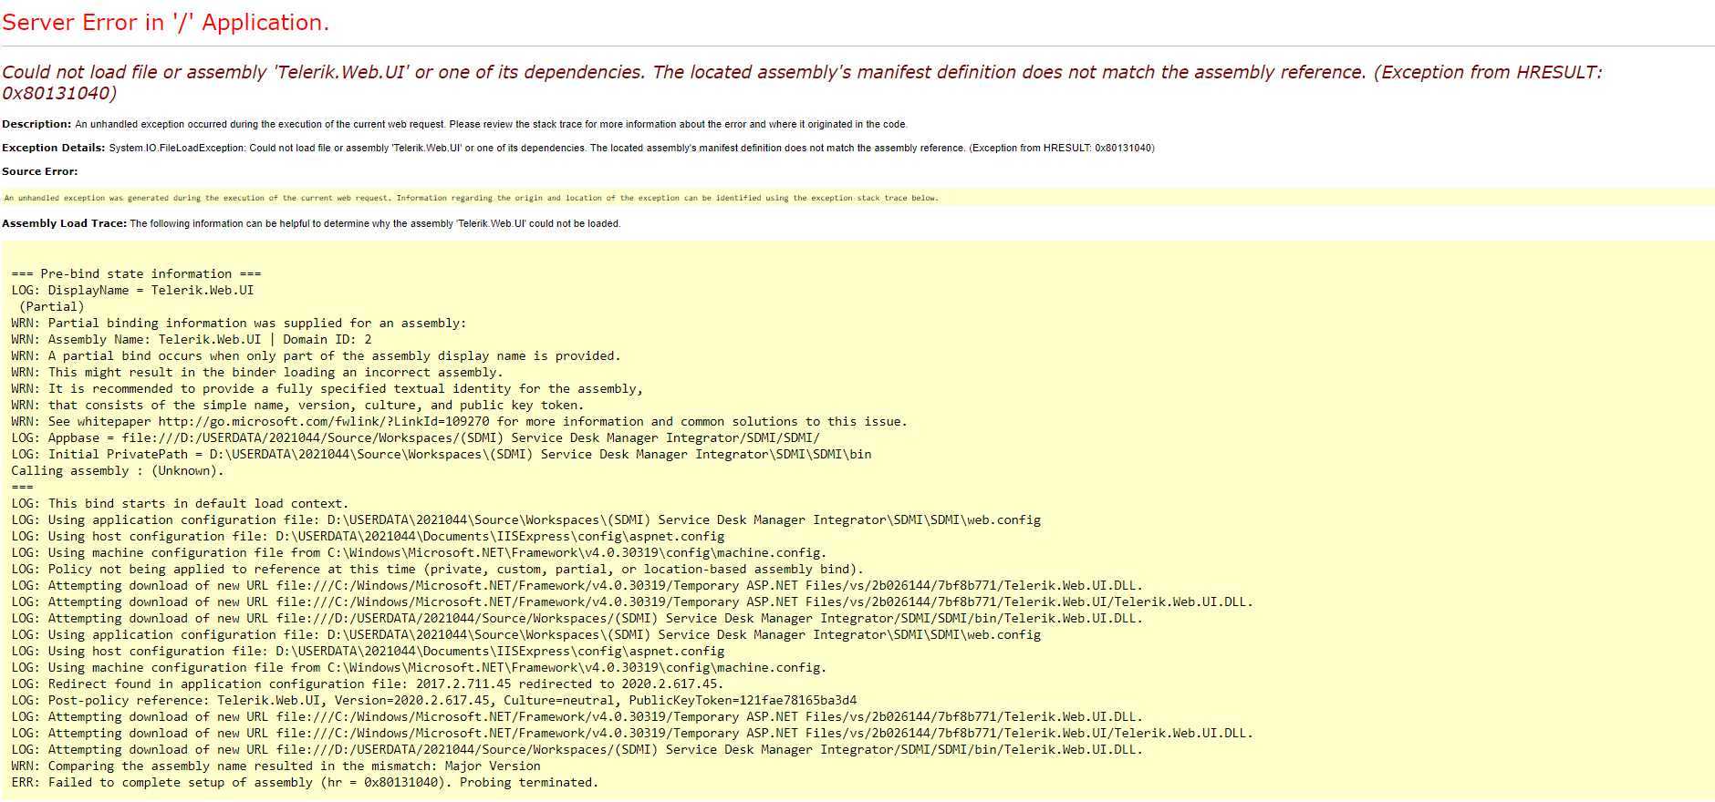
Task: Click the "WRN: Comparing the assembly name" mismatch line
Action: [x=275, y=766]
